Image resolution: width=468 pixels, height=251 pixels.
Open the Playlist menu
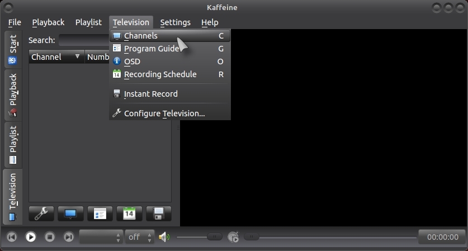pos(88,22)
